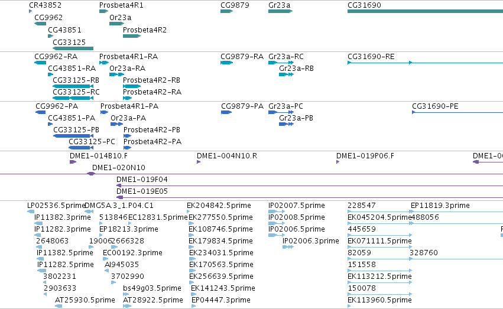Open the Prosbeta4R1 gene label
503x309 pixels.
121,5
